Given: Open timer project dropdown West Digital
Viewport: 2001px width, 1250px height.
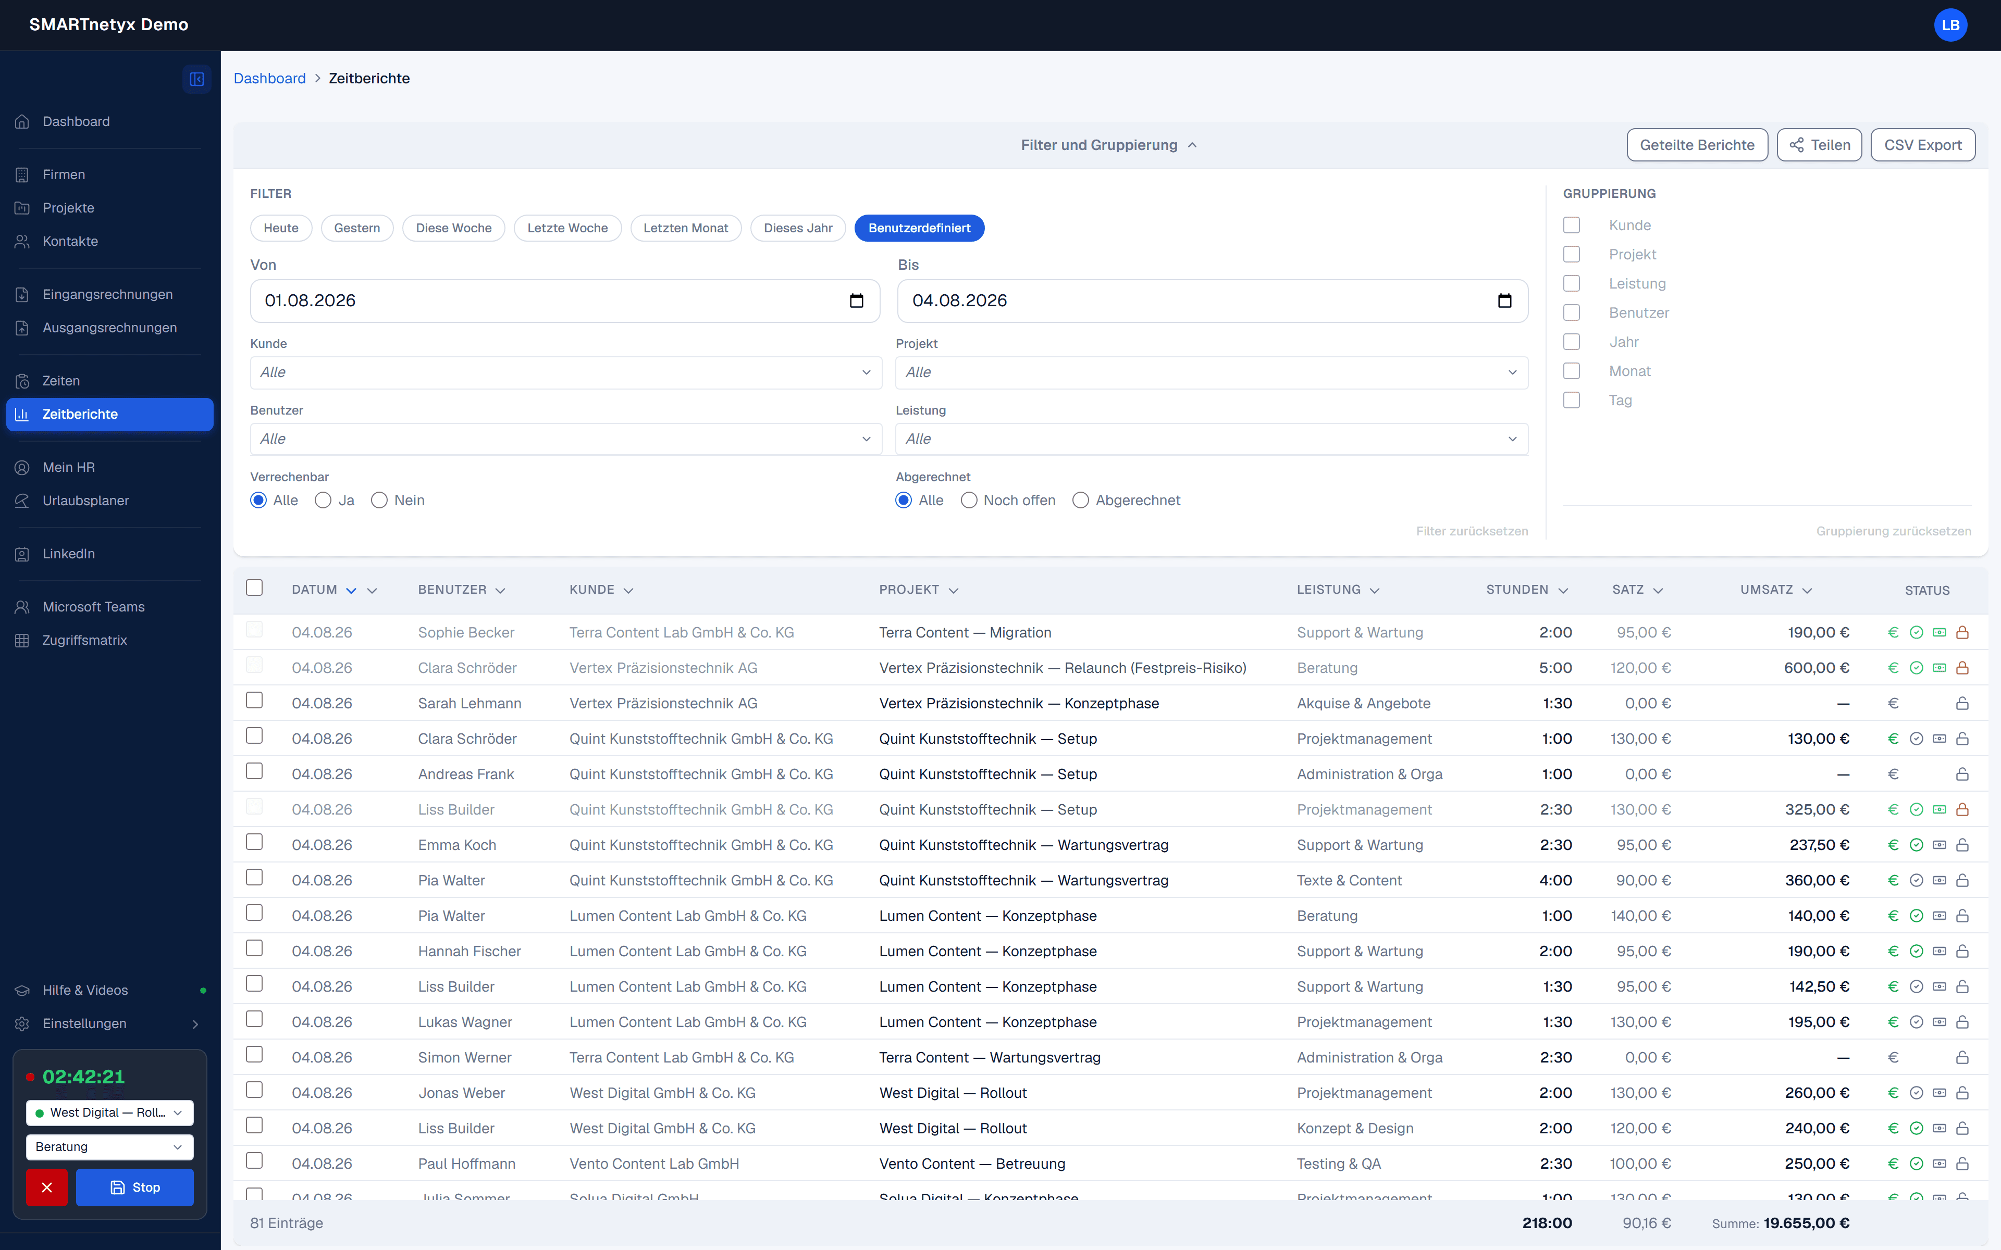Looking at the screenshot, I should pos(110,1113).
